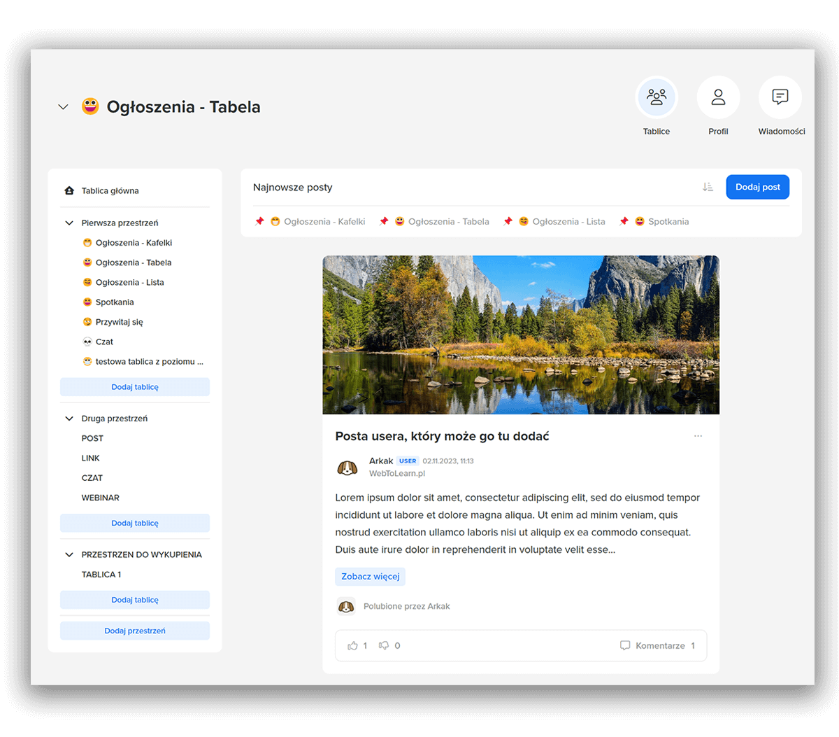This screenshot has width=839, height=737.
Task: Click the sort posts icon
Action: point(708,187)
